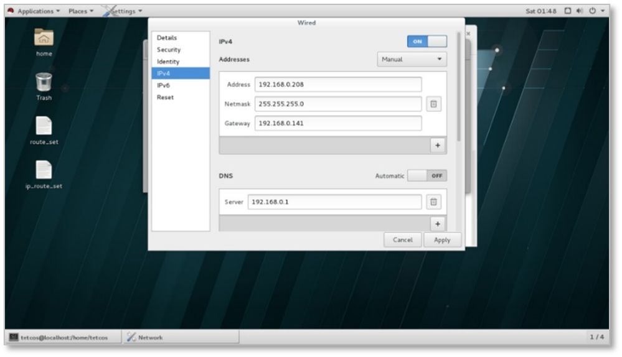Open the Places menu

pos(81,11)
